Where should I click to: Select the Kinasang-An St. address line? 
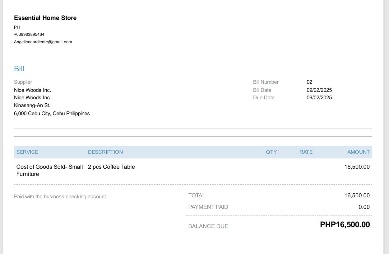(x=32, y=105)
